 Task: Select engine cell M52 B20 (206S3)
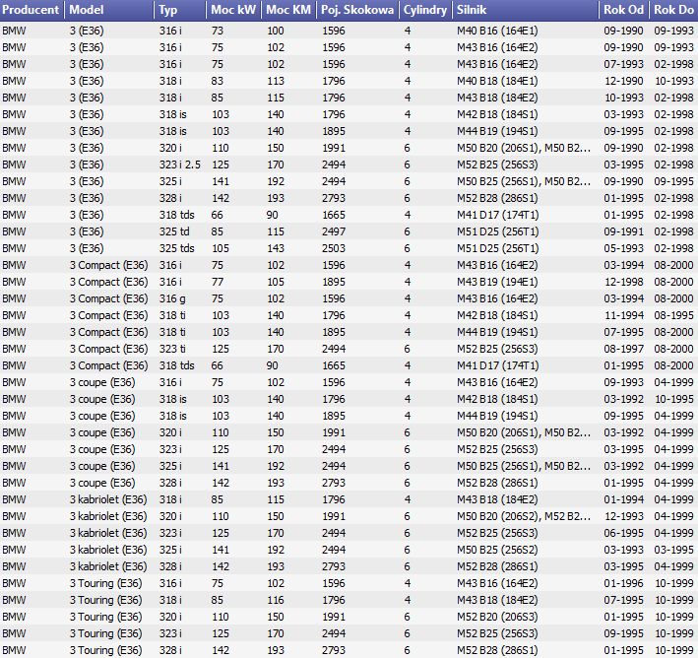coord(497,617)
